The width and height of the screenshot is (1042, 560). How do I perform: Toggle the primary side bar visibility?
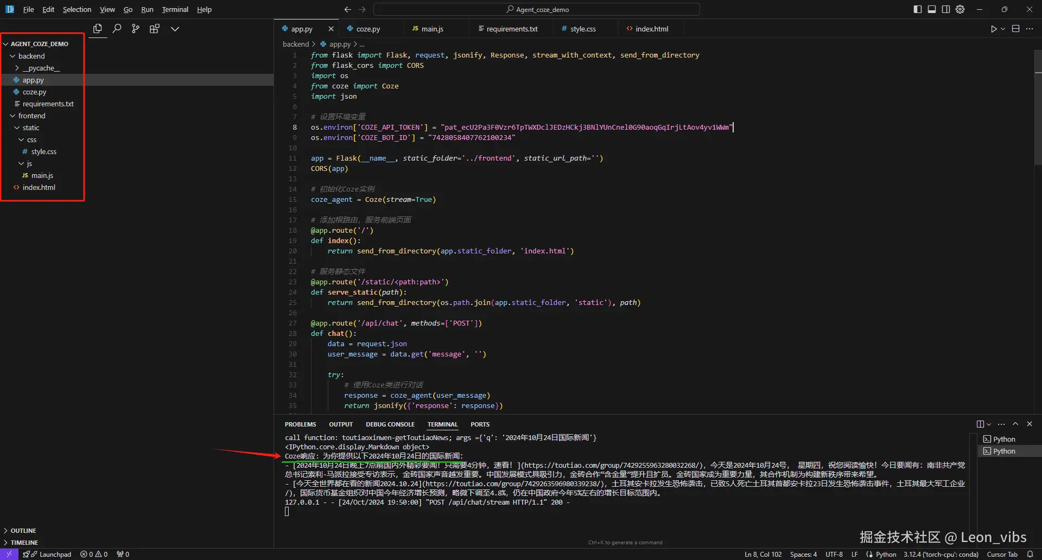tap(918, 9)
